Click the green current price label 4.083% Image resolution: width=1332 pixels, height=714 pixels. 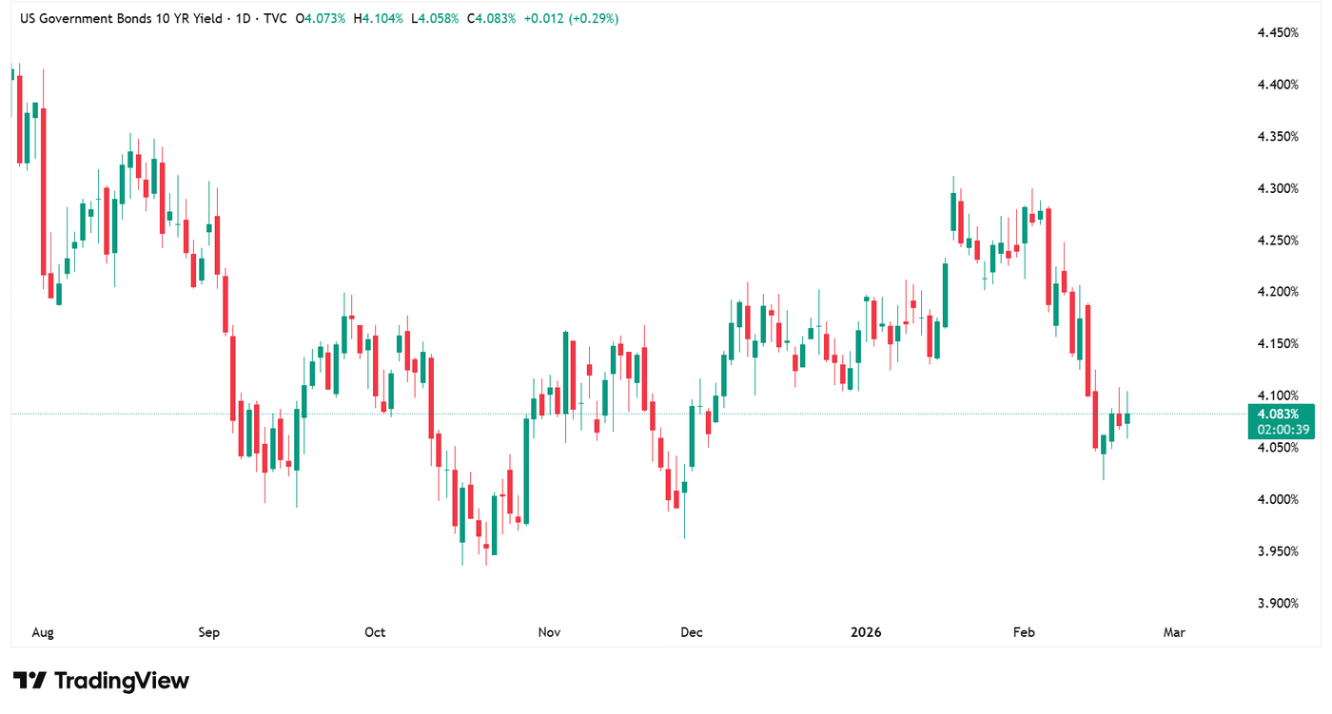point(1278,415)
